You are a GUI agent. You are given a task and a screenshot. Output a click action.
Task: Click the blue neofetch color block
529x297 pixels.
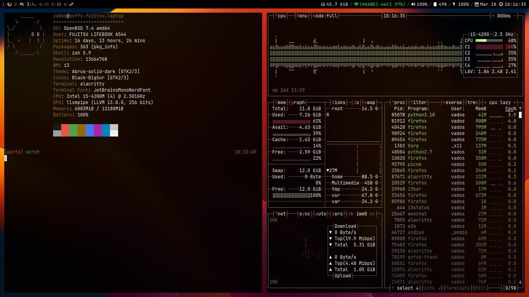coord(89,130)
